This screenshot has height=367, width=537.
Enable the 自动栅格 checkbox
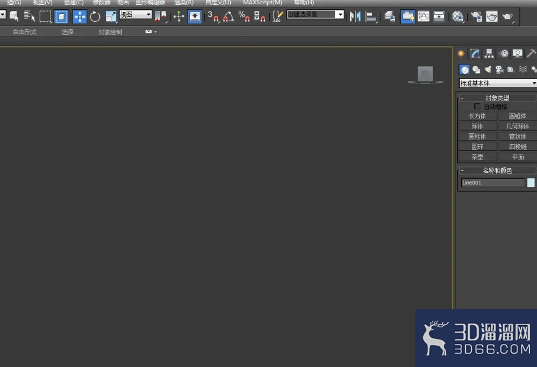coord(477,107)
